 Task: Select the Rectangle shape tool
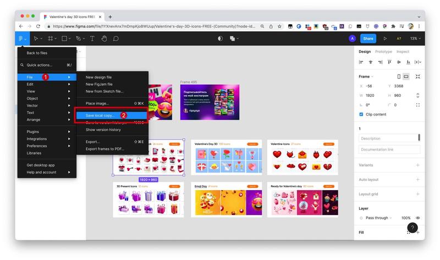[64, 38]
